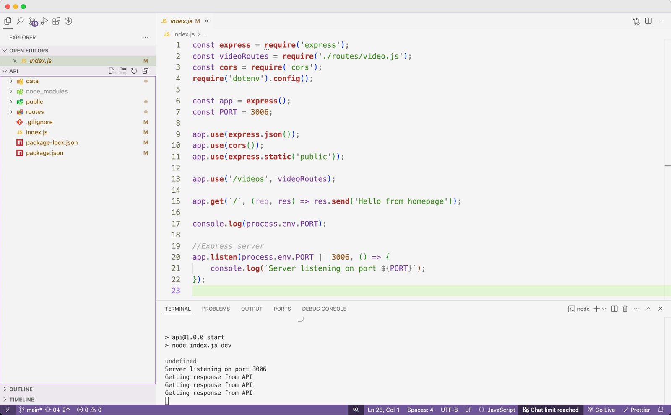Open the new terminal profile dropdown arrow
671x415 pixels.
coord(604,309)
